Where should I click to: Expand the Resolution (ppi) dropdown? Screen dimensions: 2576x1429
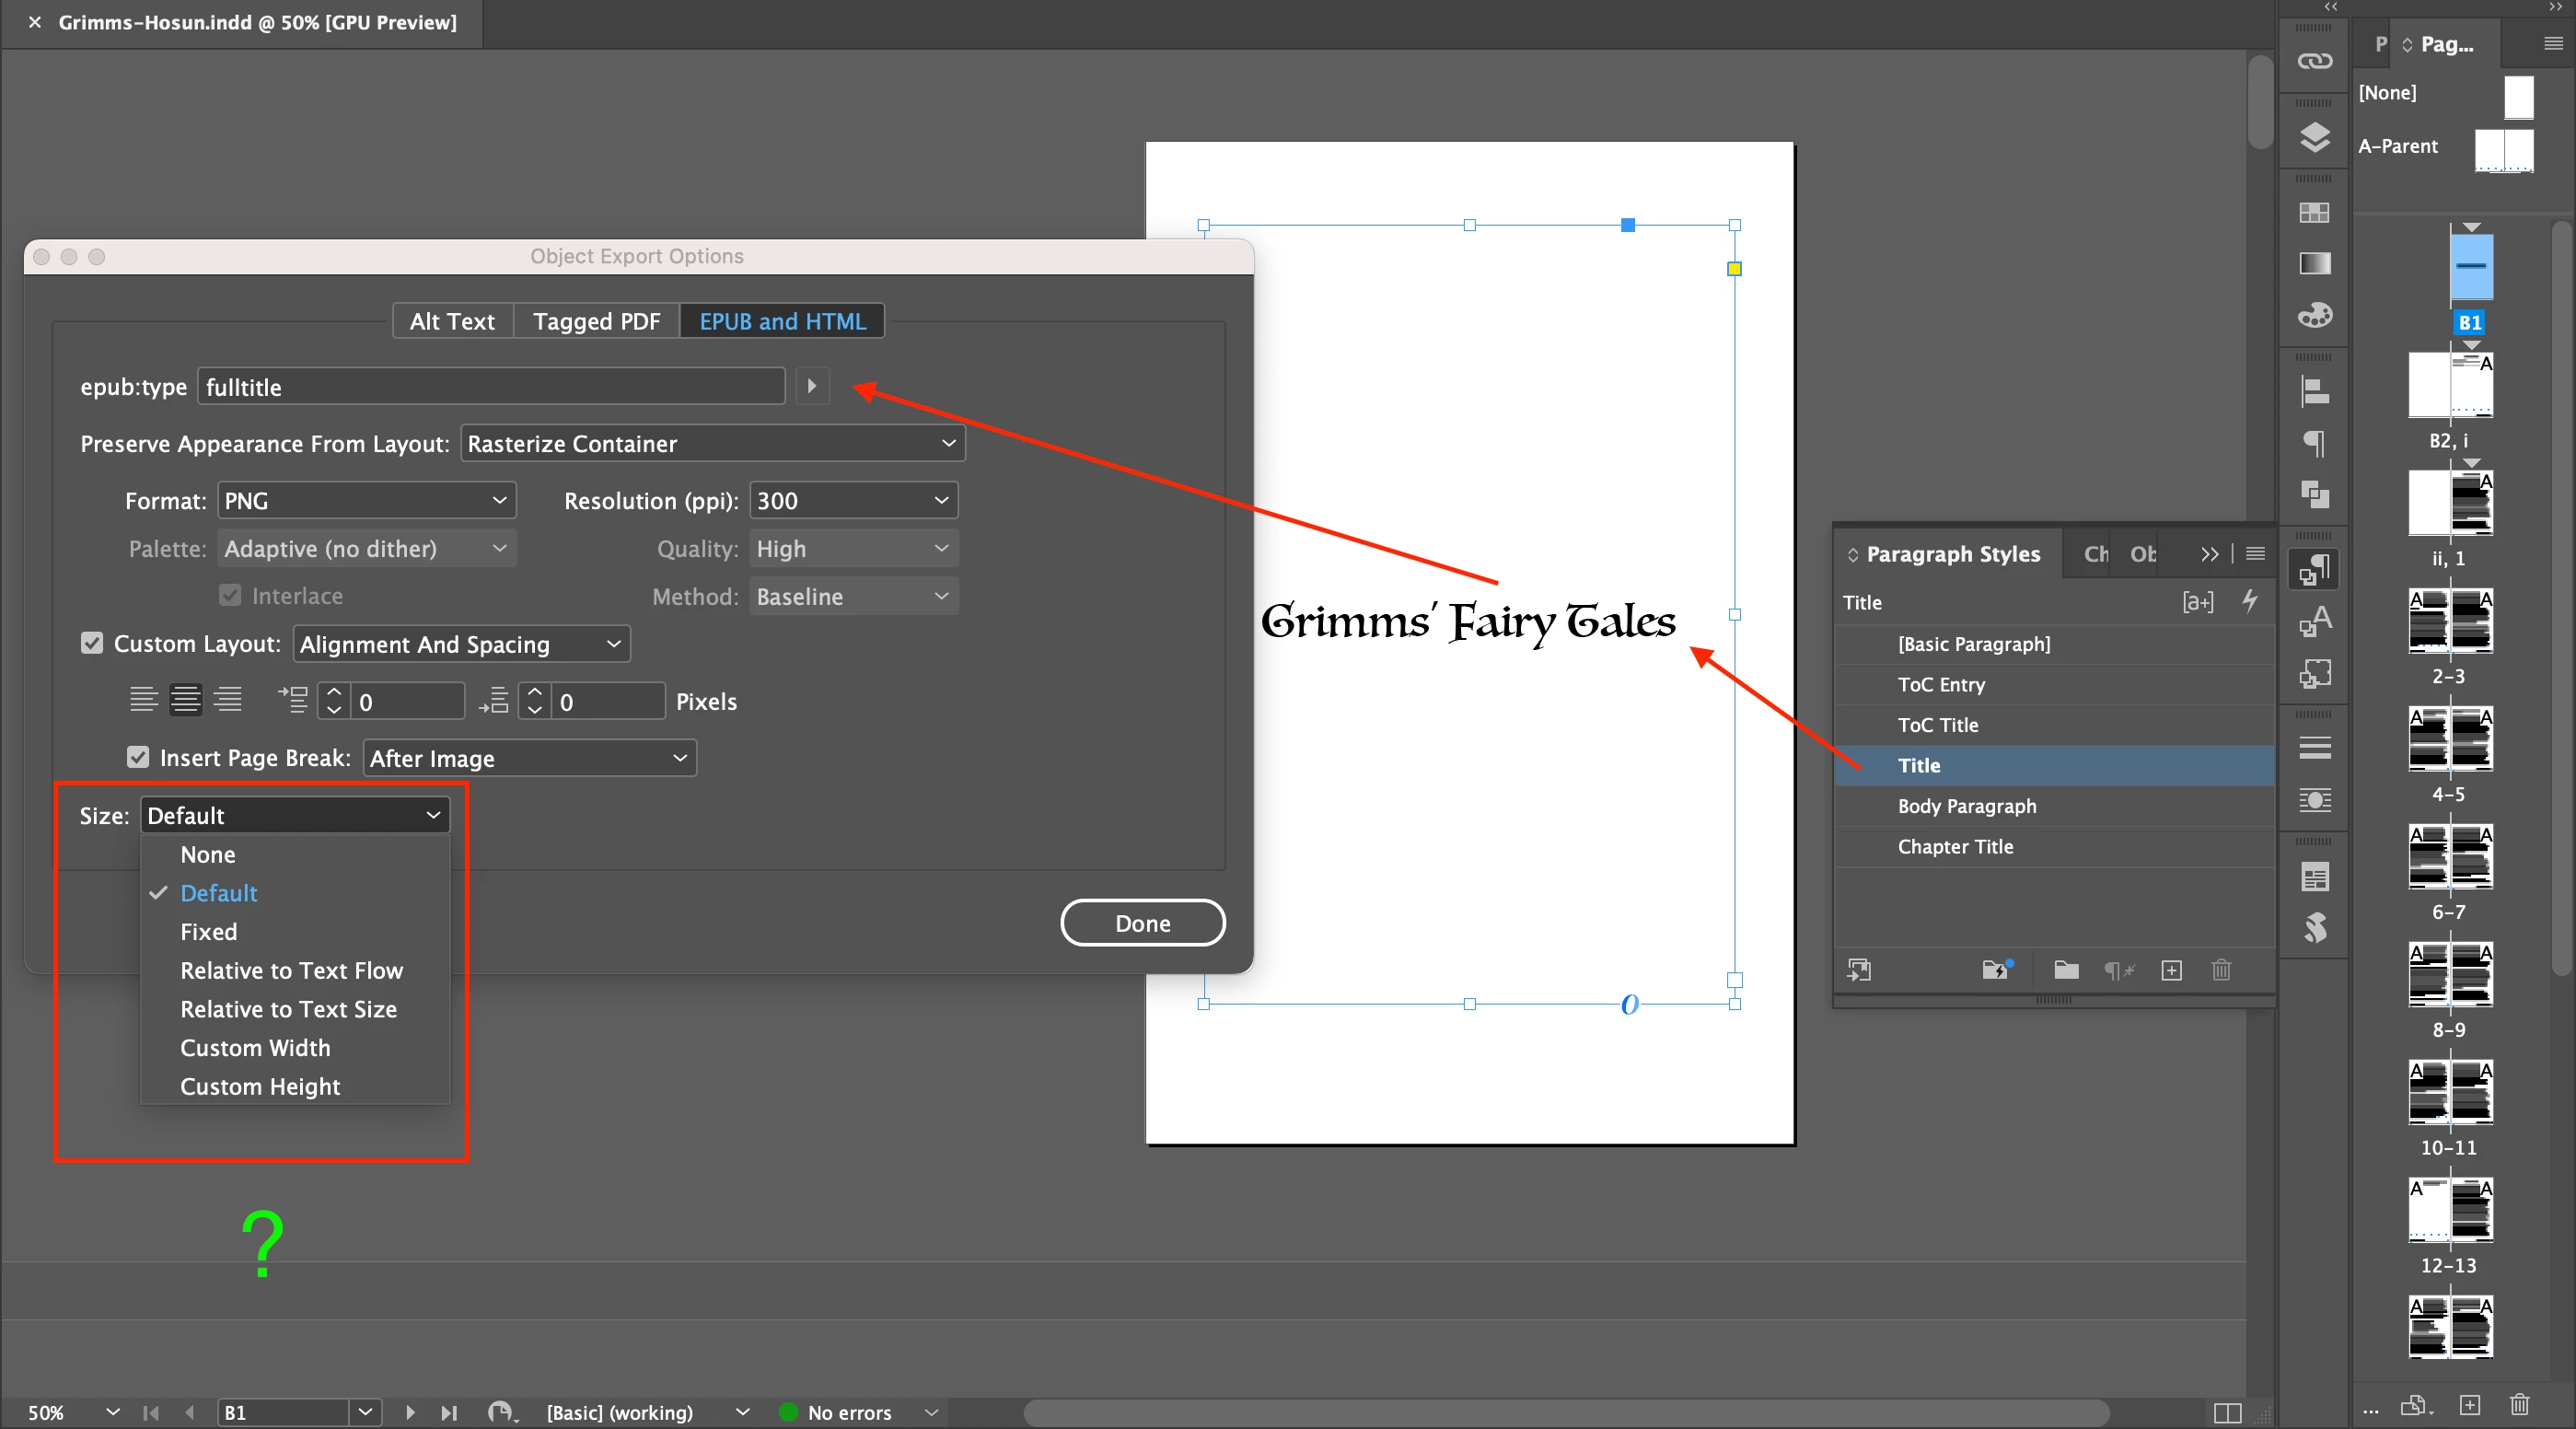pos(852,500)
